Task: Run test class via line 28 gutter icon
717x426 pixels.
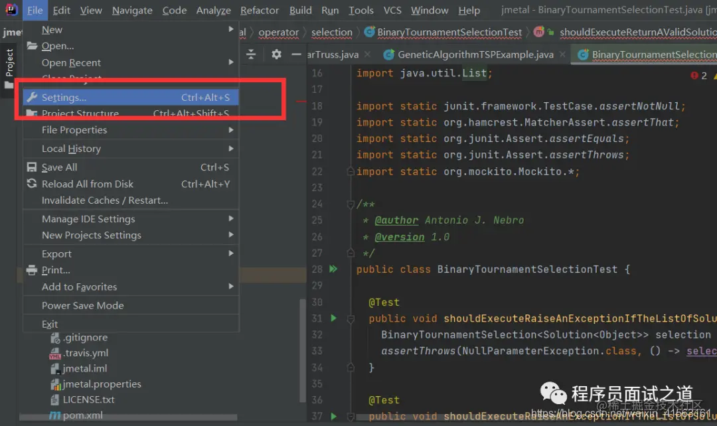Action: (x=333, y=269)
